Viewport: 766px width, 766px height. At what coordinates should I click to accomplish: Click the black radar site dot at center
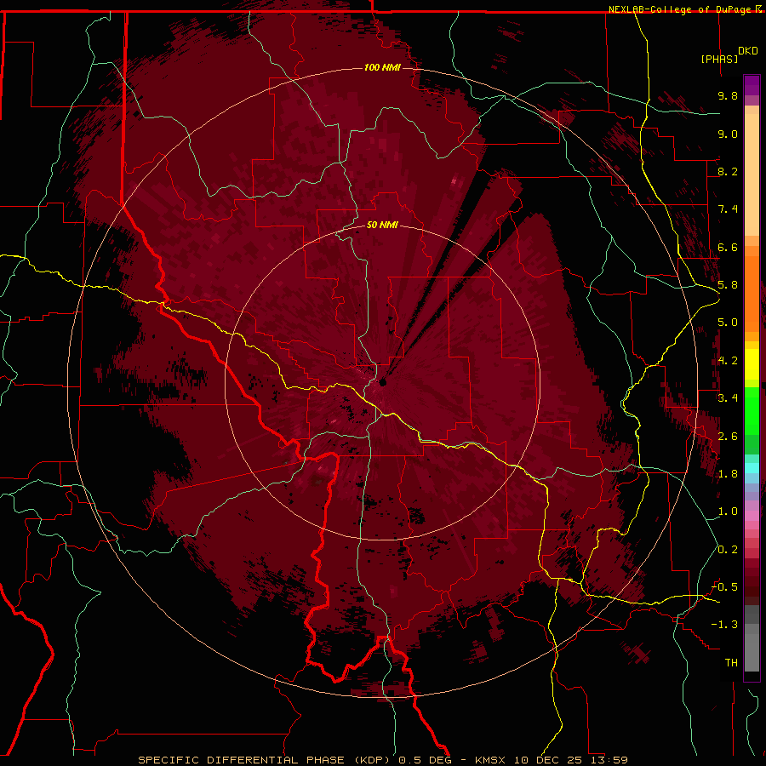382,382
